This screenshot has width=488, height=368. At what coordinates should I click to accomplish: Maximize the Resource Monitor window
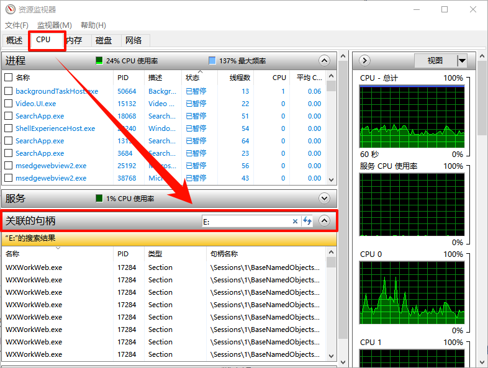pos(445,9)
